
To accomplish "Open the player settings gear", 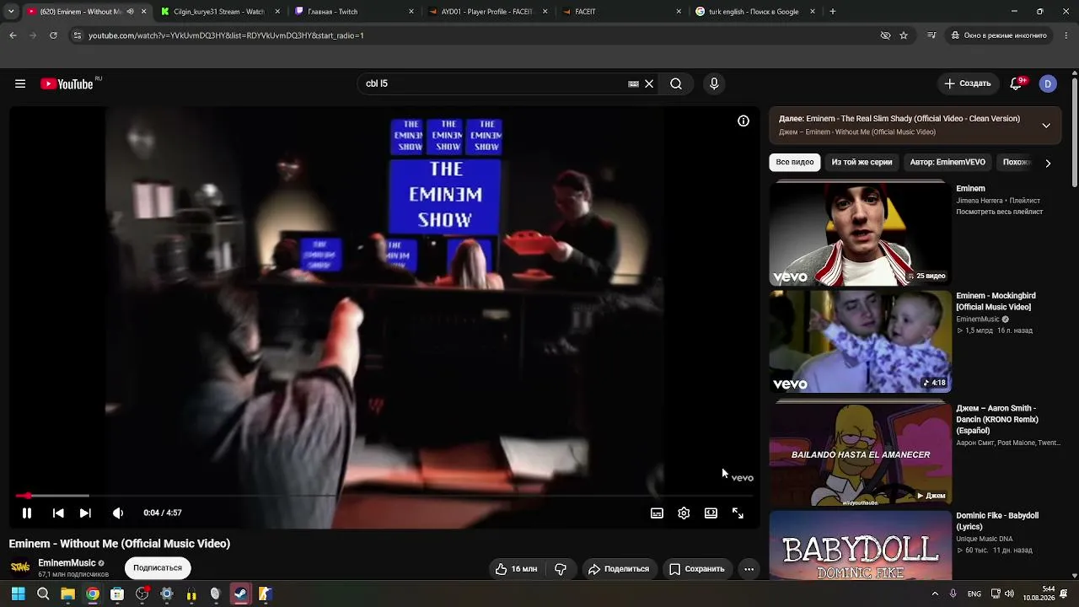I will coord(684,513).
